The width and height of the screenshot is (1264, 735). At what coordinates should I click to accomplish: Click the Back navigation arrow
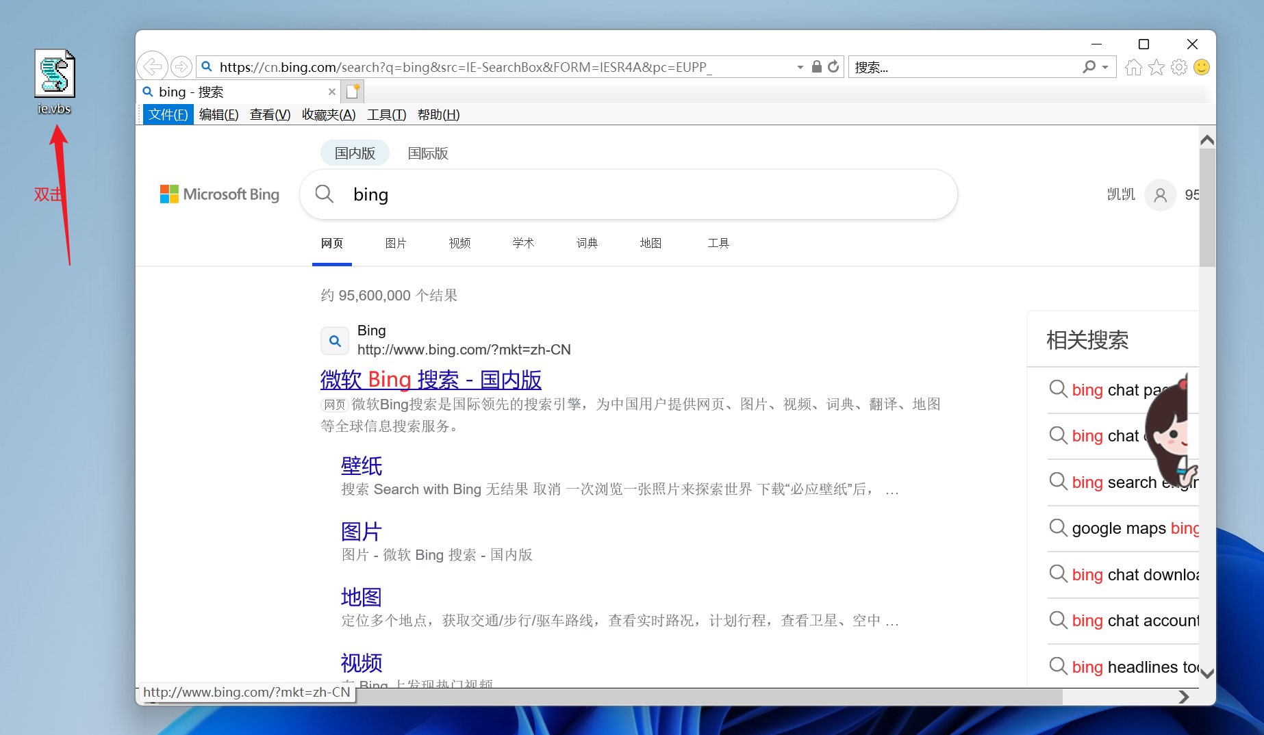pyautogui.click(x=152, y=66)
